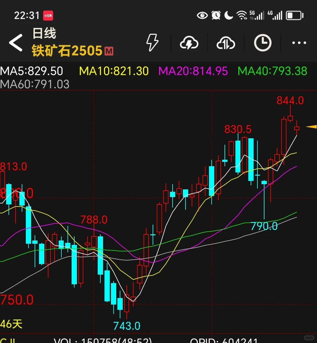Tap the MA10:821.30 indicator label
This screenshot has height=343, width=317.
click(x=114, y=71)
